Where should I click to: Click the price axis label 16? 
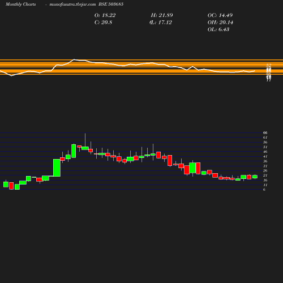tap(265, 180)
